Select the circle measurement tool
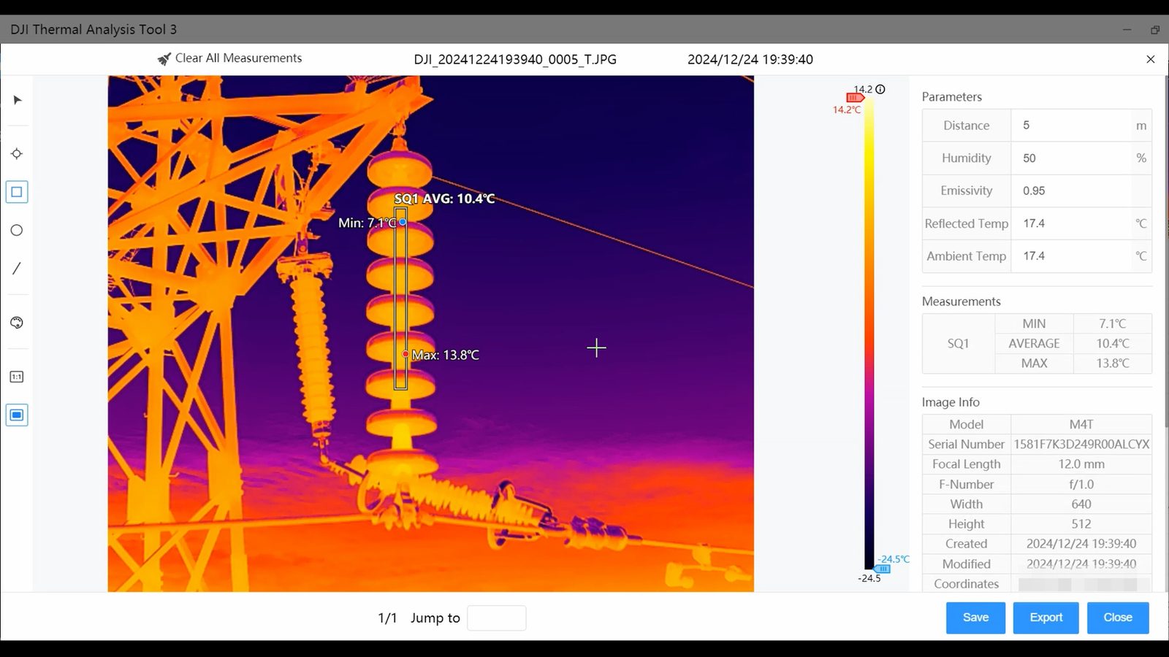The height and width of the screenshot is (657, 1169). point(17,231)
